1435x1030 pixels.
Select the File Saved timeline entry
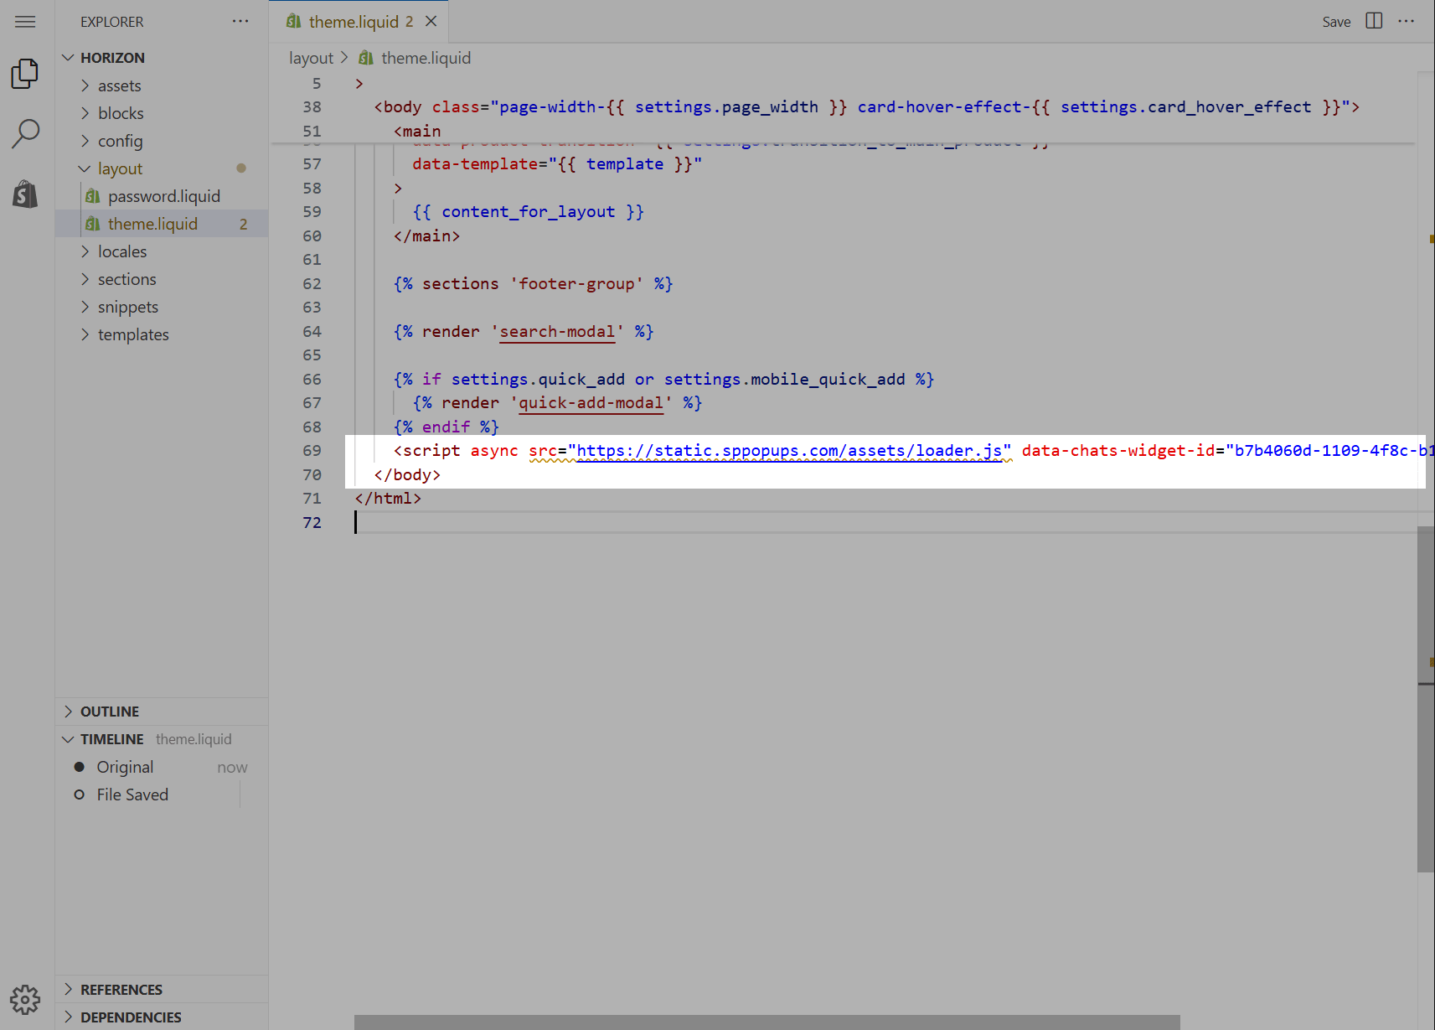(x=132, y=794)
